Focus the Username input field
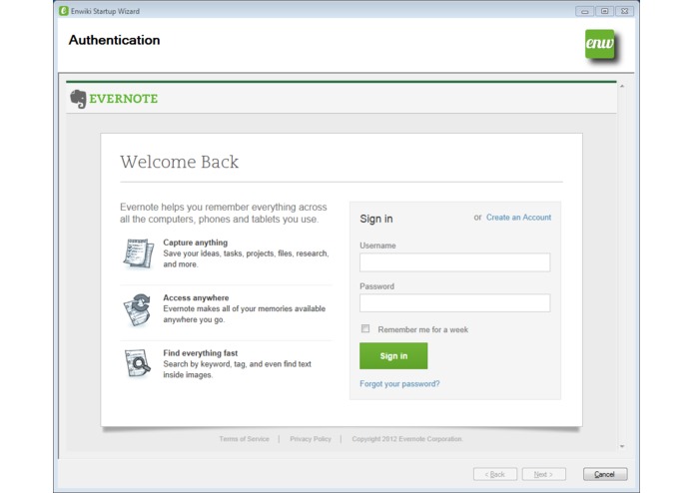The image size is (694, 493). (x=454, y=262)
